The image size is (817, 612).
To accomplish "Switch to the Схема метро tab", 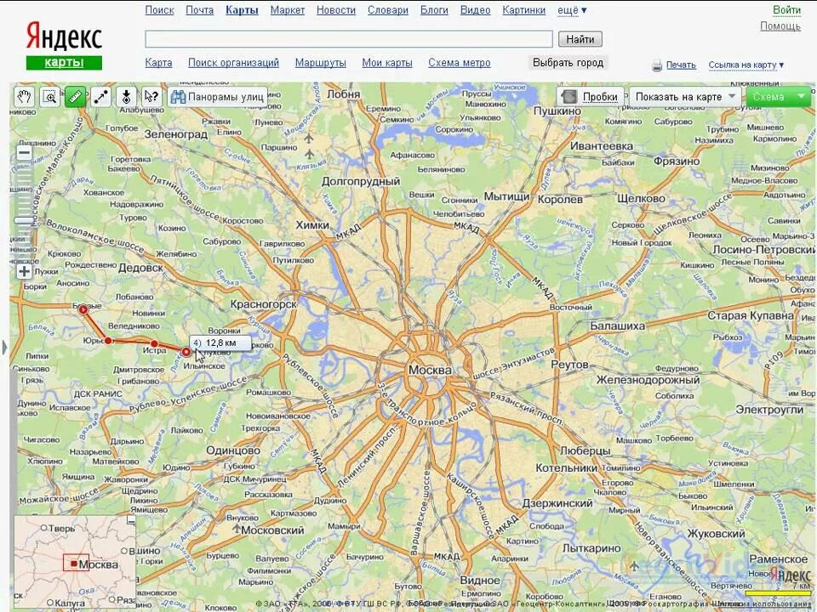I will 459,63.
